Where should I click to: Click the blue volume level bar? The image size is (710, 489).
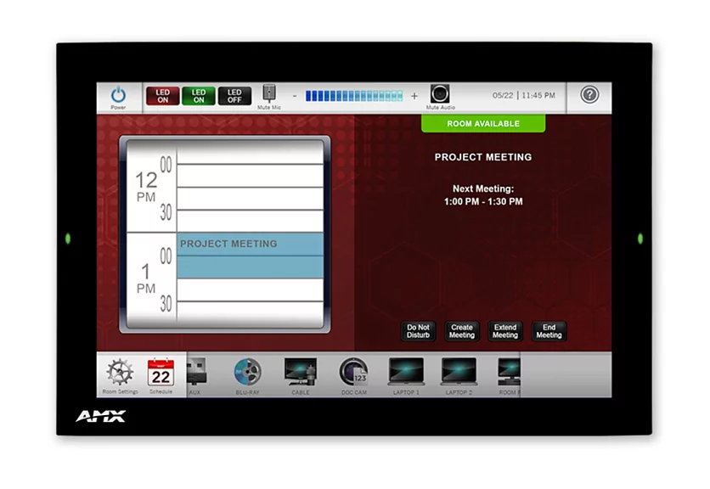click(354, 96)
